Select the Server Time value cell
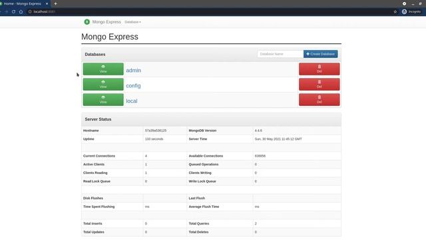Viewport: 426px width, 240px height. point(297,139)
